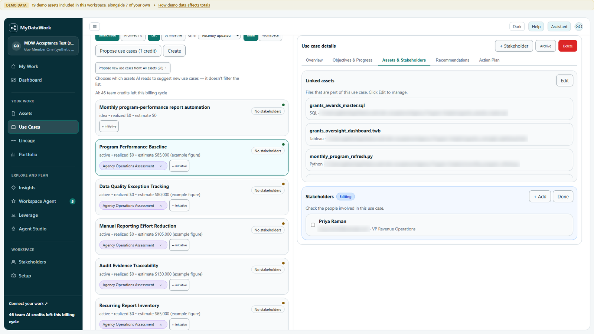
Task: Click the red Delete button
Action: 568,46
